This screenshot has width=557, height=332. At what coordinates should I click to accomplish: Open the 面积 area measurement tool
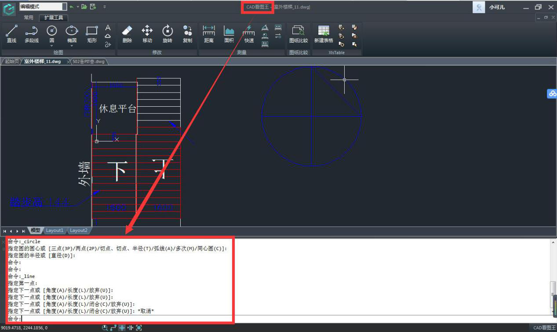[229, 34]
